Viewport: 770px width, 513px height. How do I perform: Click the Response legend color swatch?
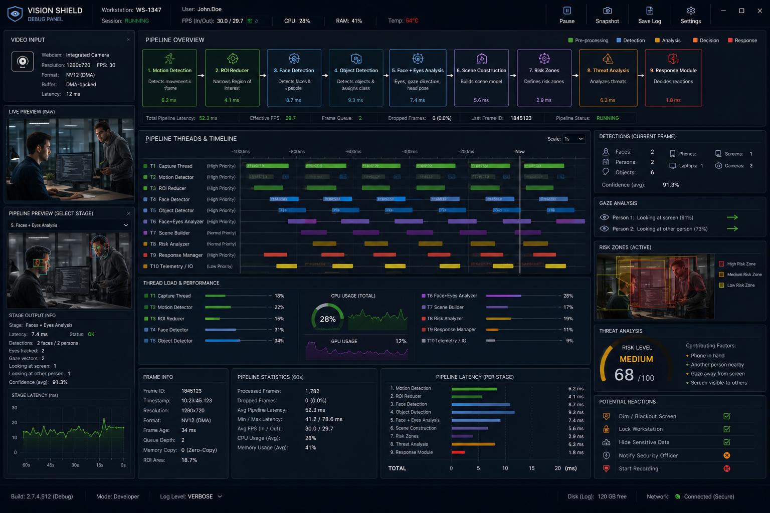tap(730, 40)
